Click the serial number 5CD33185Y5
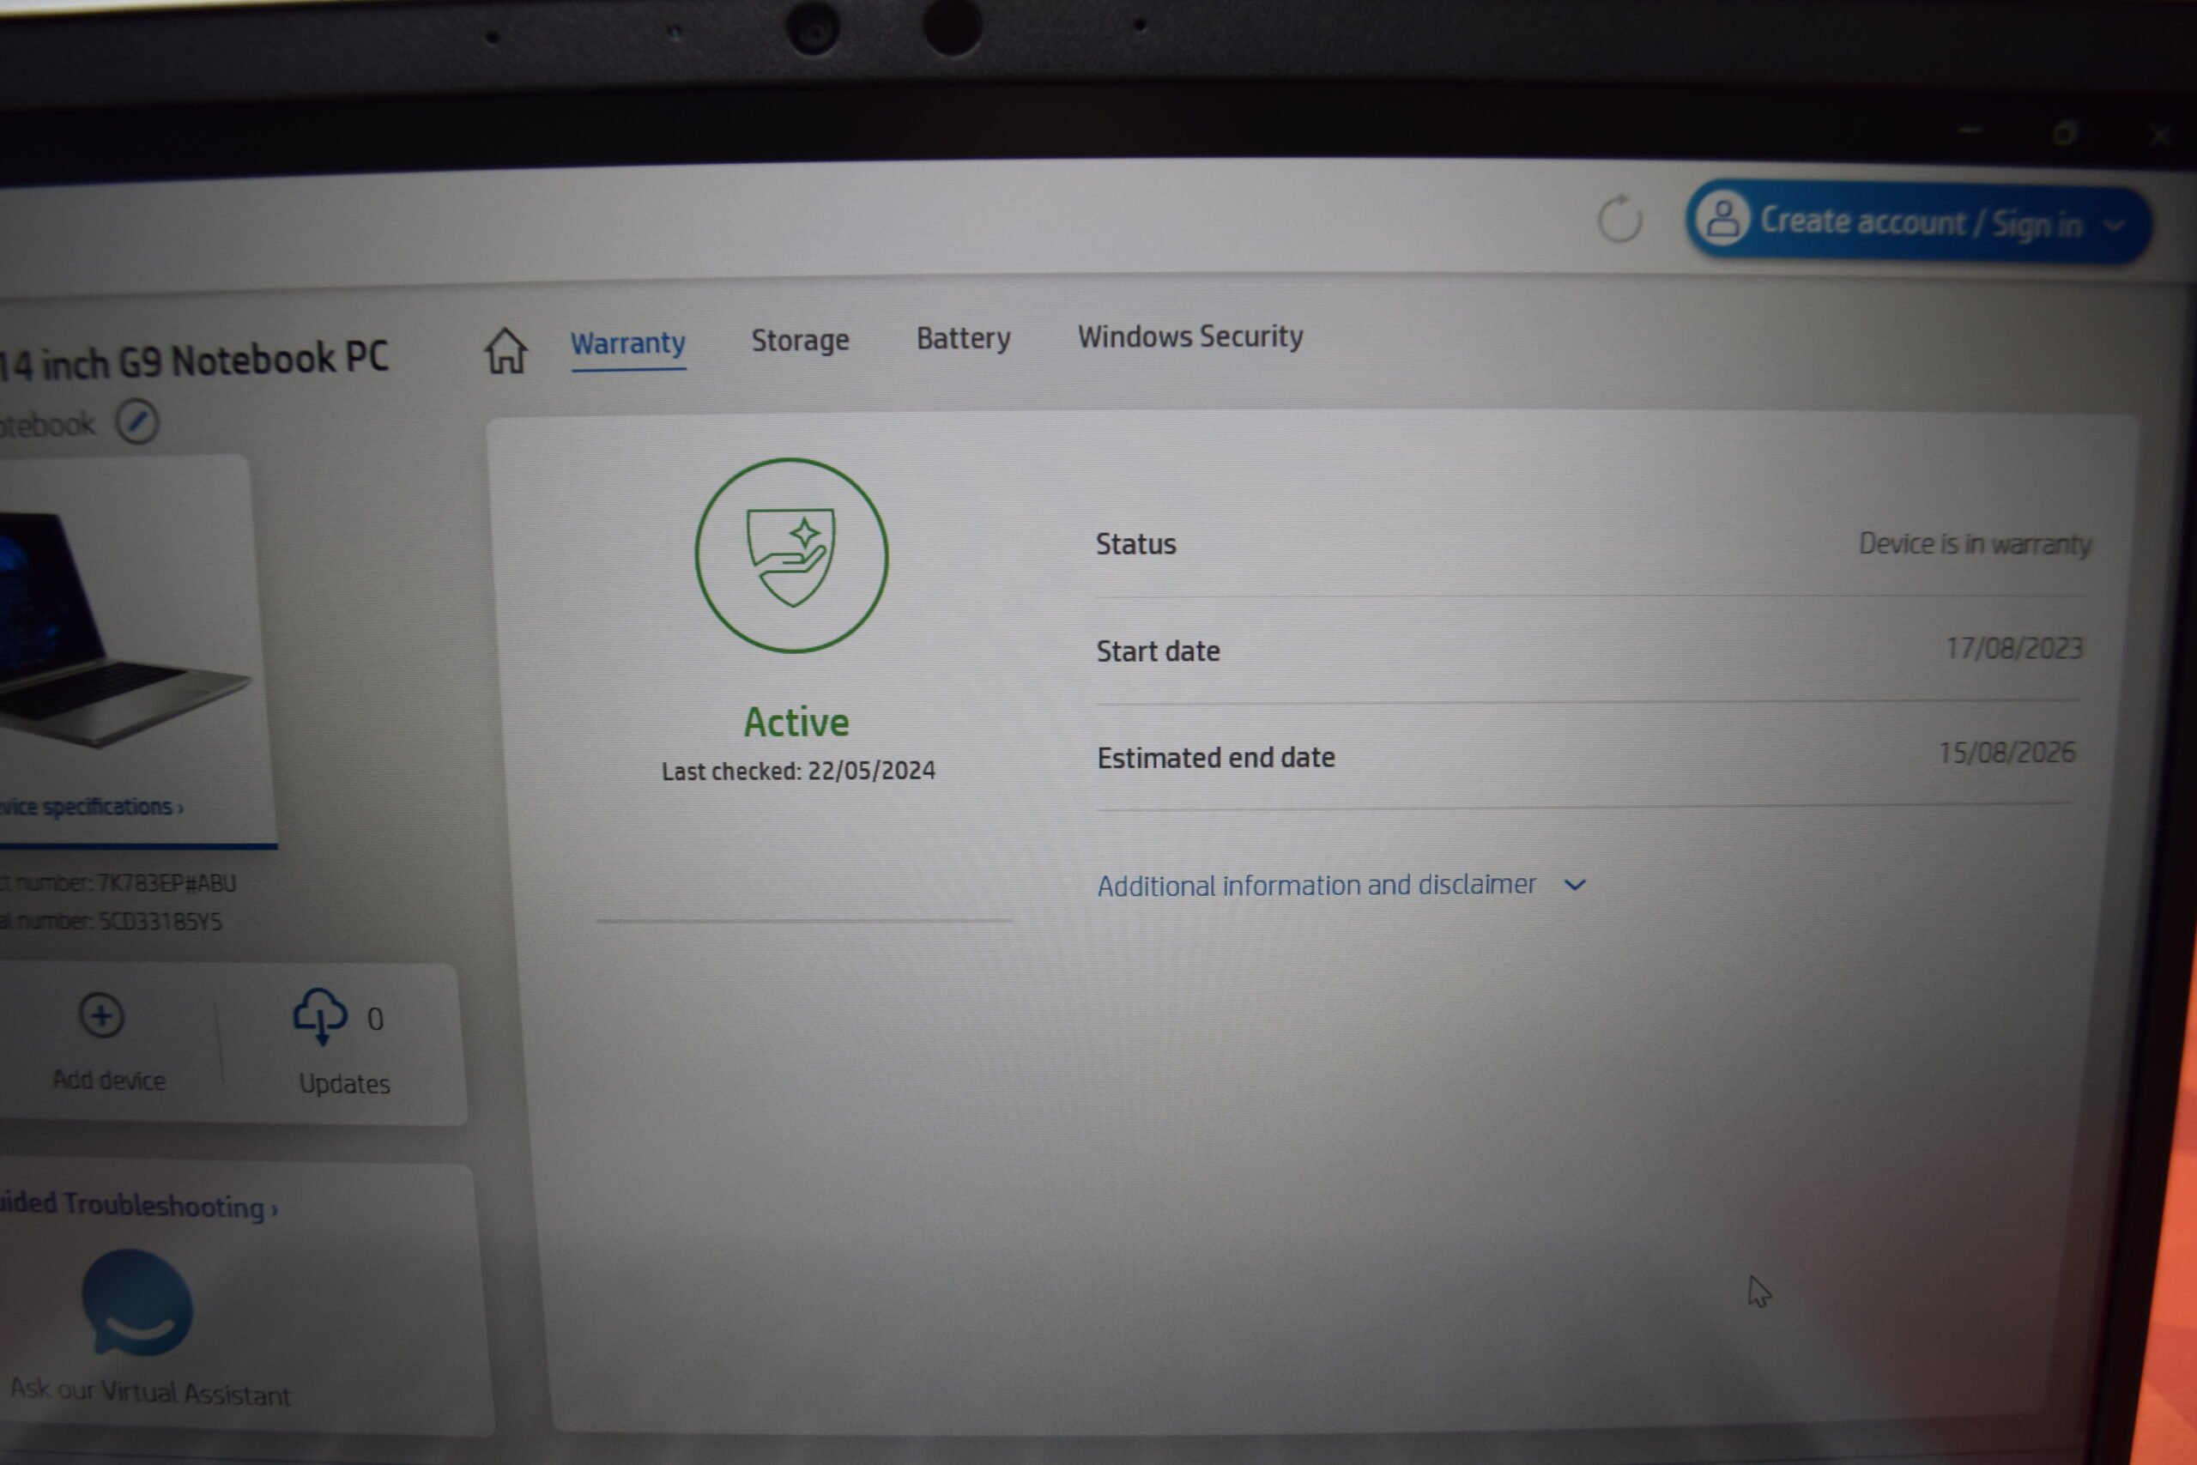This screenshot has width=2197, height=1465. 160,921
